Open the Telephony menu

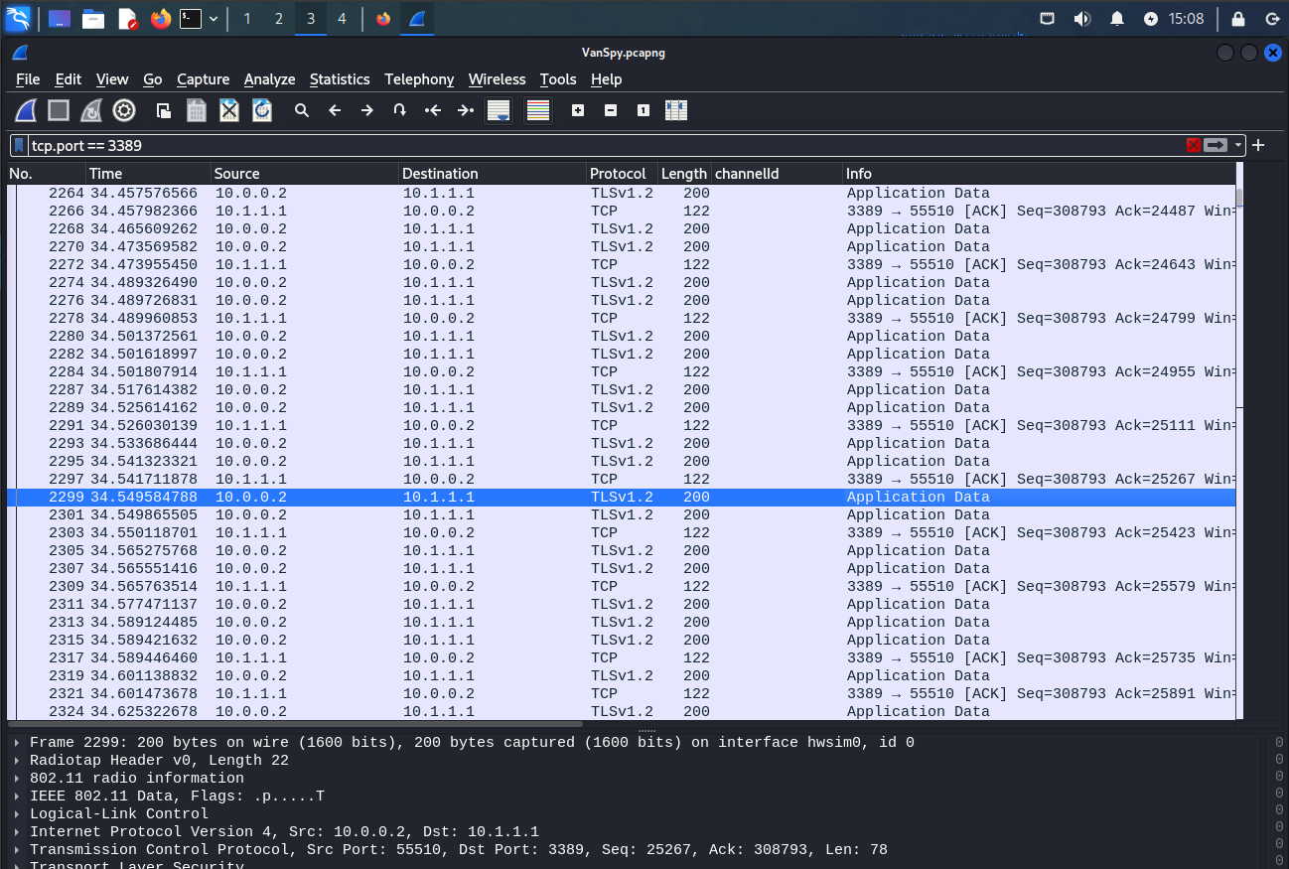click(x=419, y=79)
